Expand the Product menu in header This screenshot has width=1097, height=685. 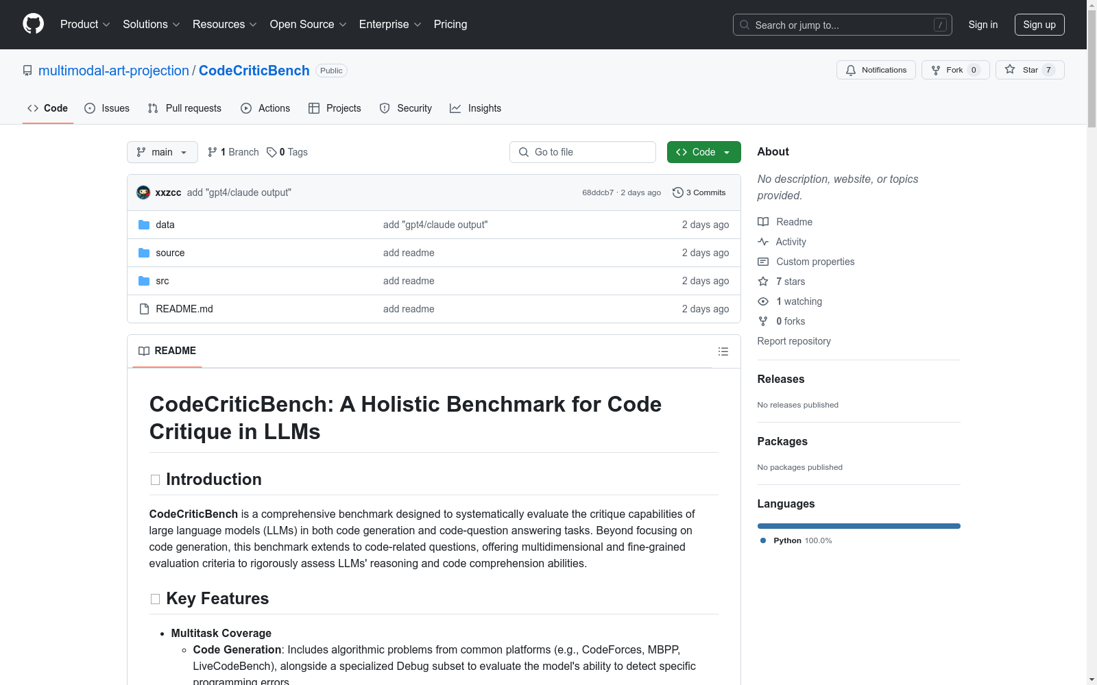85,25
